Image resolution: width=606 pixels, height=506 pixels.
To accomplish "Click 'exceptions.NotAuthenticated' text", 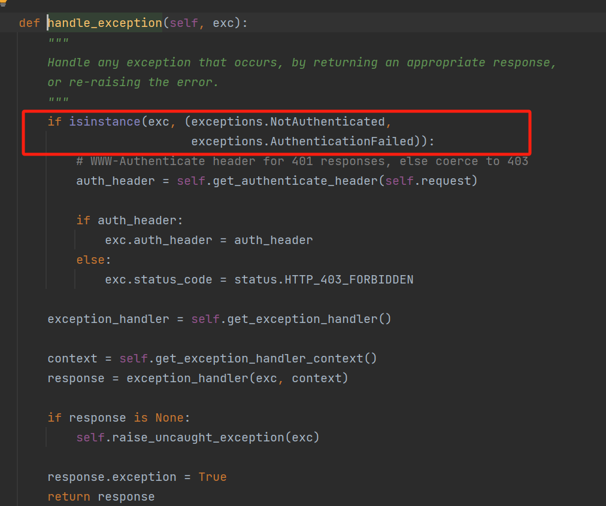I will tap(288, 122).
